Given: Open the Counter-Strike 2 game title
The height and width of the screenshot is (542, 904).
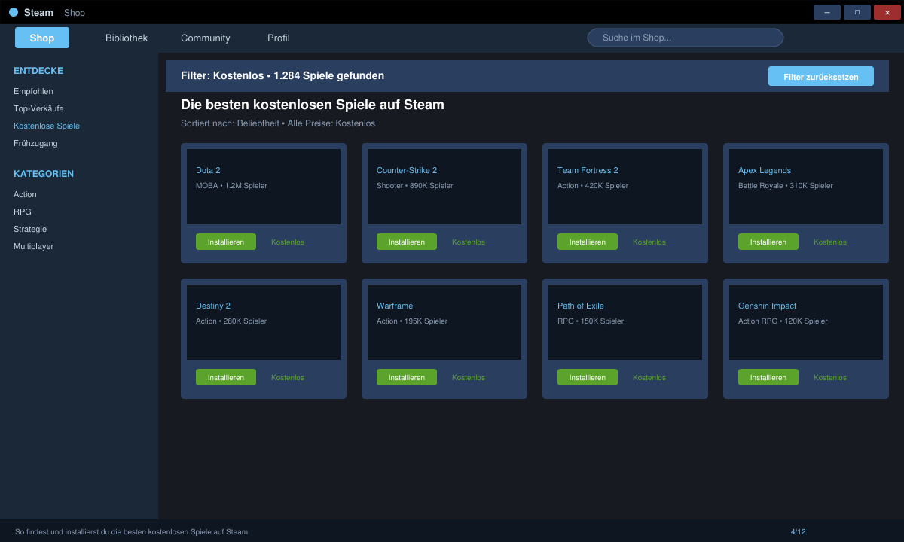Looking at the screenshot, I should (x=407, y=170).
